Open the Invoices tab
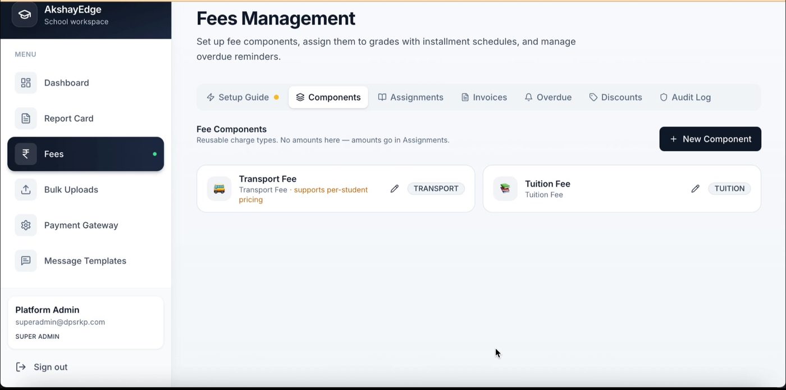 click(x=484, y=97)
